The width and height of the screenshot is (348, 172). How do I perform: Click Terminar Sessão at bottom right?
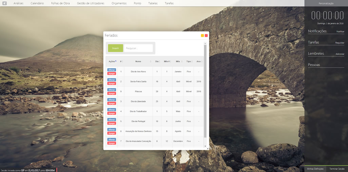click(x=337, y=169)
